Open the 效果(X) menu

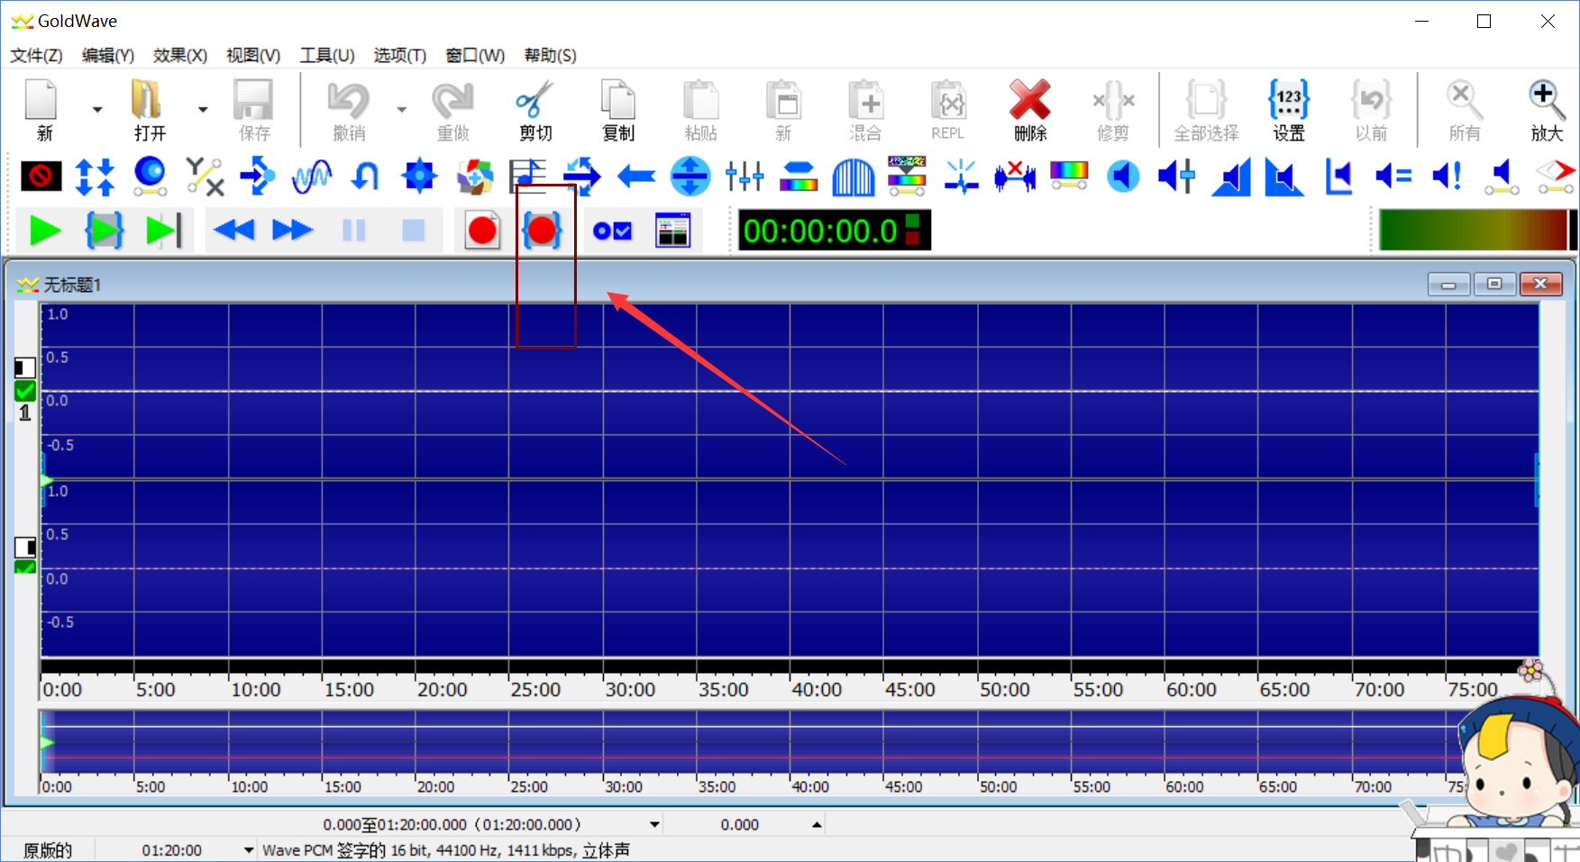pyautogui.click(x=179, y=56)
